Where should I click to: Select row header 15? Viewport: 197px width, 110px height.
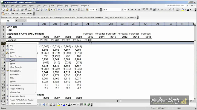click(3, 72)
